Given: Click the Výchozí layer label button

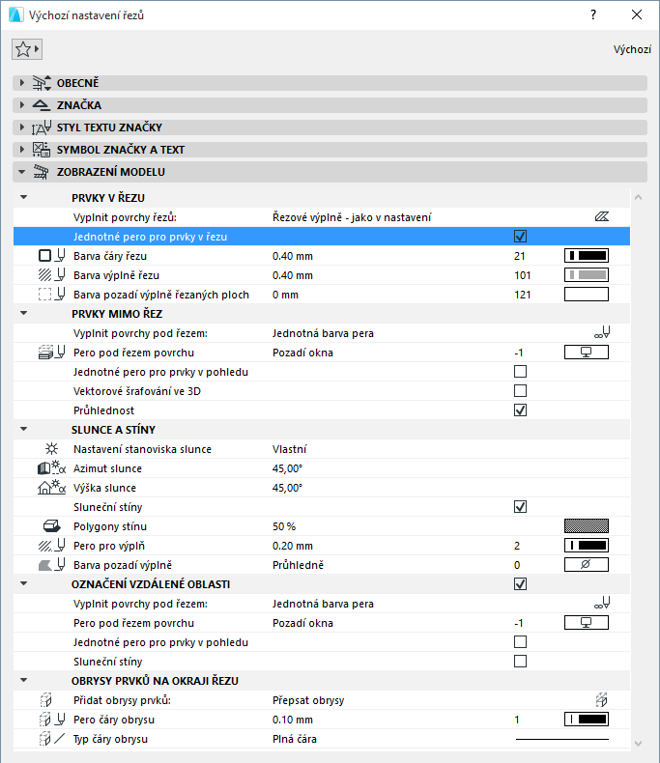Looking at the screenshot, I should (x=632, y=49).
